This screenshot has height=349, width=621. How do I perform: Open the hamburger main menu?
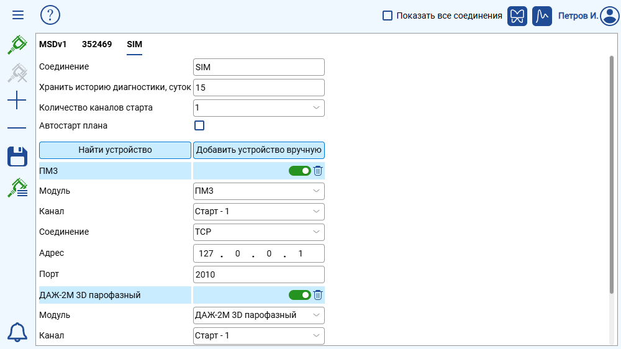[x=18, y=15]
